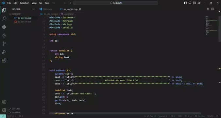Screen dimensions: 221x118
Task: Open the Selection menu
Action: (25, 3)
